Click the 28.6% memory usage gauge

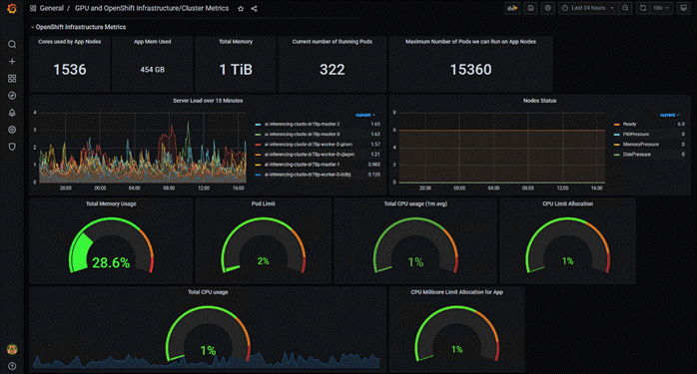pyautogui.click(x=111, y=245)
